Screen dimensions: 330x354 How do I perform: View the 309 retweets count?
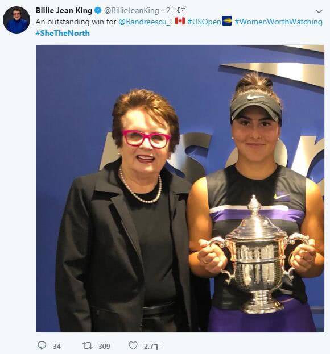click(104, 346)
